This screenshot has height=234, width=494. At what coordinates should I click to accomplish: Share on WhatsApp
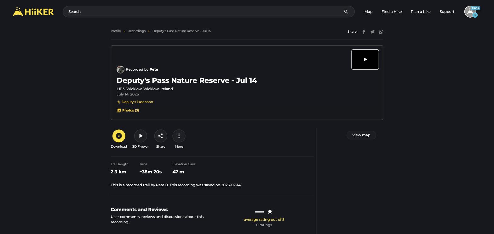(x=381, y=32)
